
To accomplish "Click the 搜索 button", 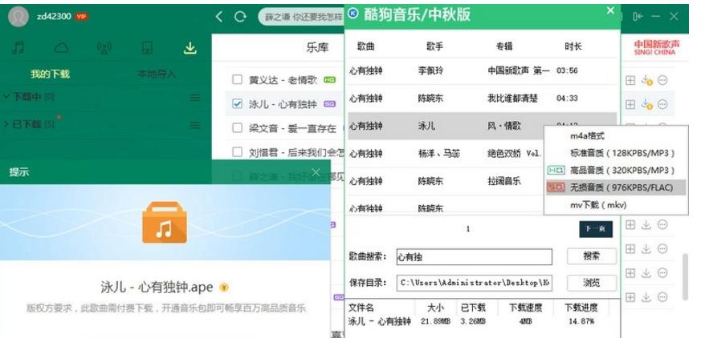I will click(592, 256).
